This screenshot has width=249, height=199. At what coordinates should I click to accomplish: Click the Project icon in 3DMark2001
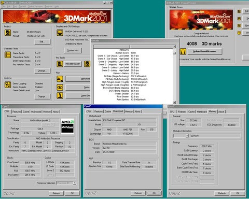click(8, 33)
